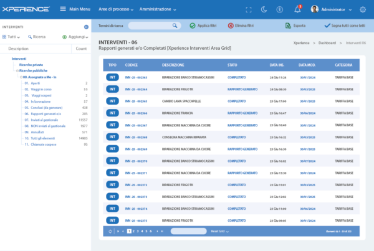Click the search magnifier in Termini di ricerca
Image resolution: width=374 pixels, height=251 pixels.
click(x=175, y=26)
